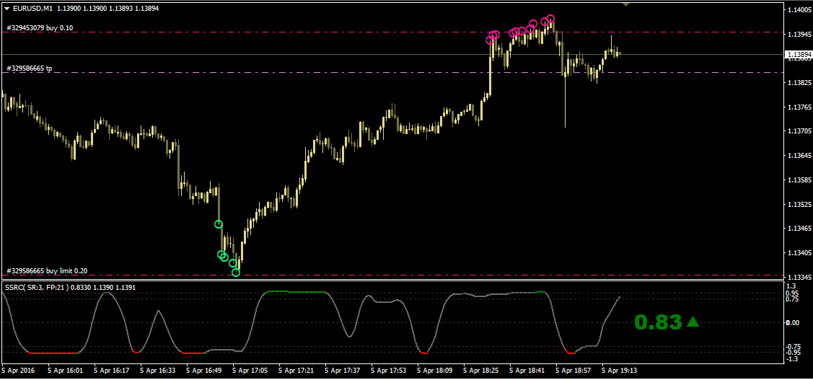This screenshot has width=813, height=380.
Task: Click the current price box 1.13894
Action: coord(799,54)
